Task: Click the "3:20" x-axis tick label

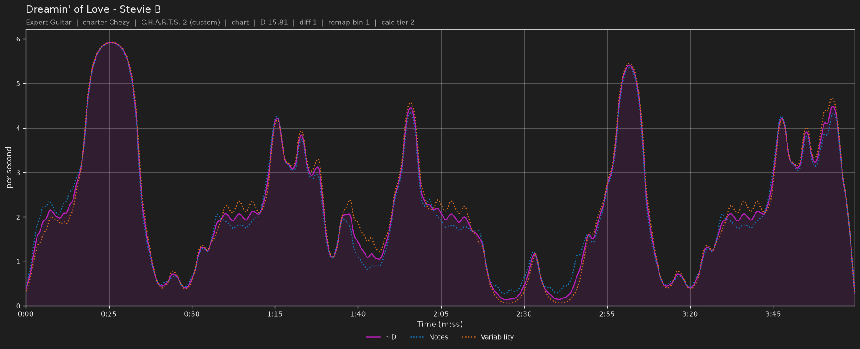Action: pyautogui.click(x=690, y=314)
